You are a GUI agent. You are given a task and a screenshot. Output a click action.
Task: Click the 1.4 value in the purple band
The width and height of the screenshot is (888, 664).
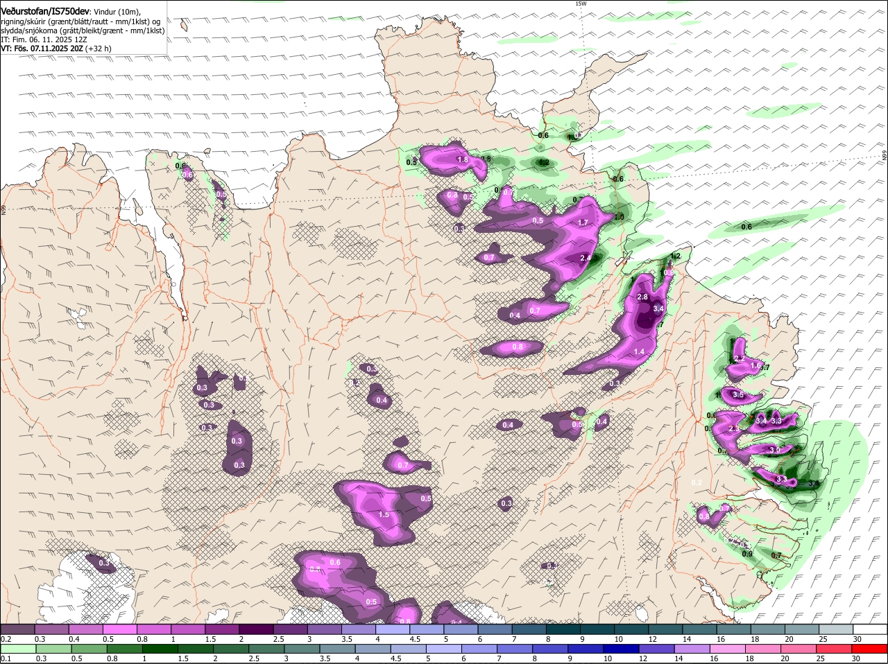[x=639, y=352]
